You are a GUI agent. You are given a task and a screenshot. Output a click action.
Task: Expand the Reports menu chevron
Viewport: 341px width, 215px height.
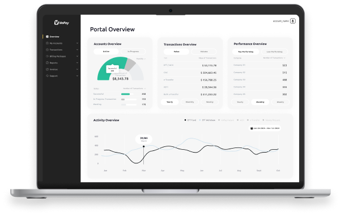pyautogui.click(x=77, y=63)
